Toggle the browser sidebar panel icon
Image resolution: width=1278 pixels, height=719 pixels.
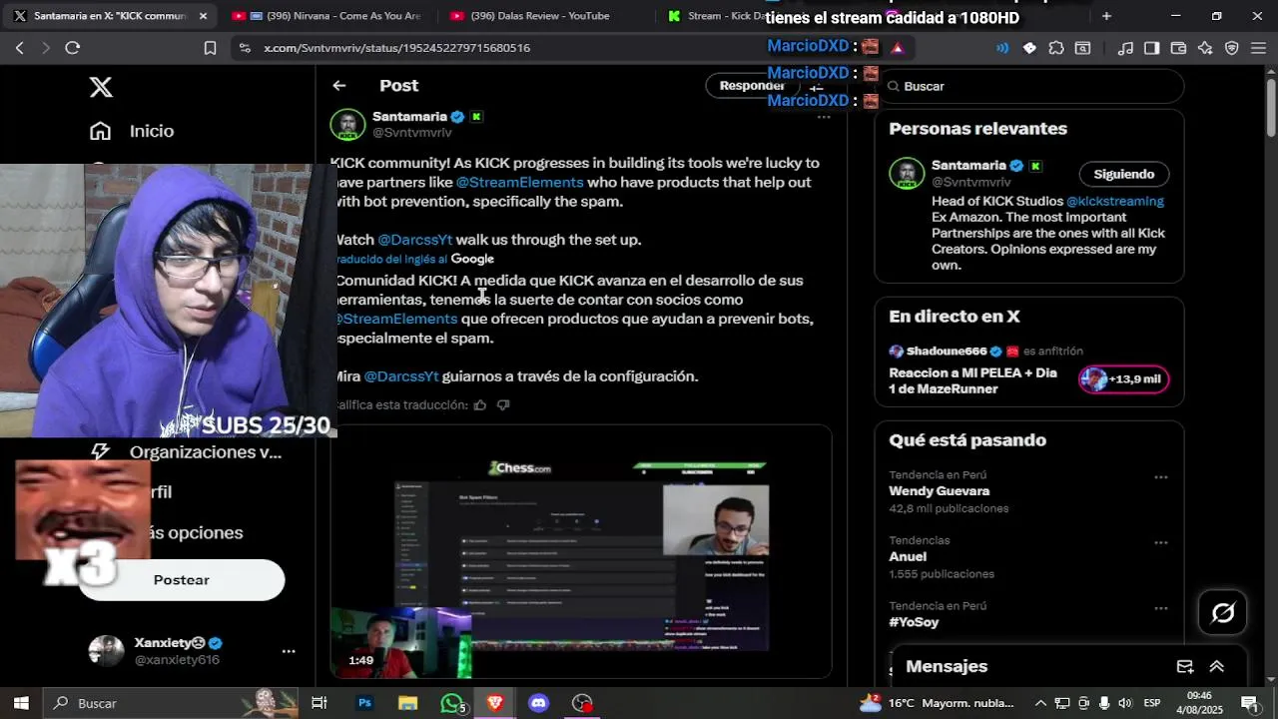[1151, 47]
